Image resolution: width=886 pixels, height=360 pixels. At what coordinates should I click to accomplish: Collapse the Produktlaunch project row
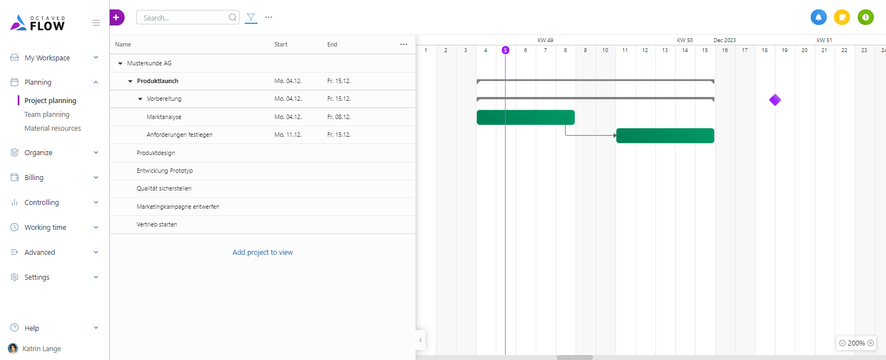(x=130, y=81)
